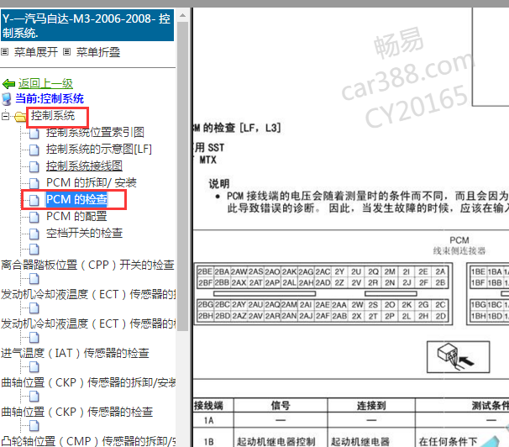The height and width of the screenshot is (447, 509).
Task: Click page icon above 进气温度（IAT） entry
Action: (34, 338)
